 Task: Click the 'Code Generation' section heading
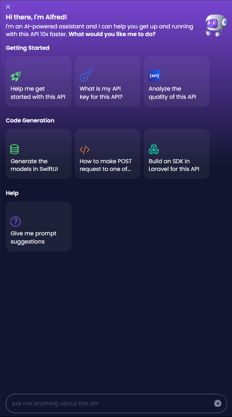pyautogui.click(x=30, y=121)
